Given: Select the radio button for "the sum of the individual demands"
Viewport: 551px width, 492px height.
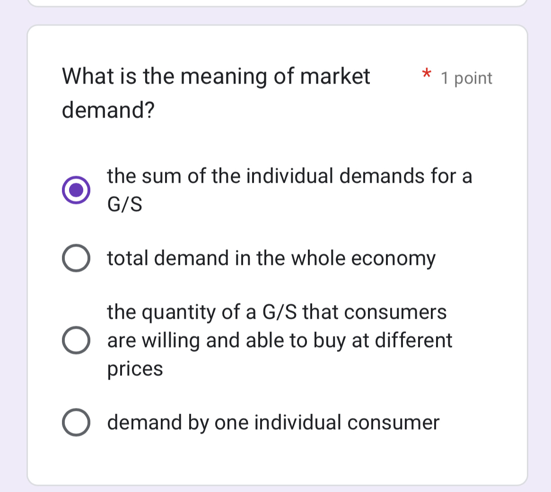Looking at the screenshot, I should (76, 190).
